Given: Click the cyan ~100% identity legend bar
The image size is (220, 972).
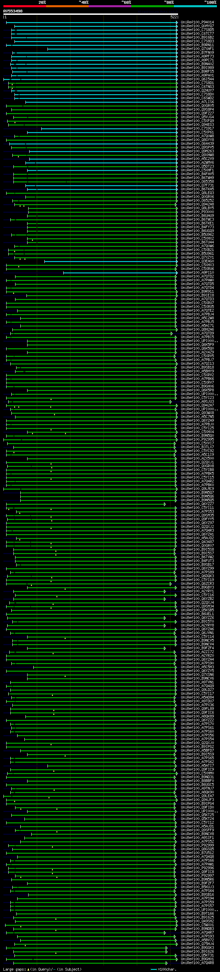Looking at the screenshot, I should [195, 6].
